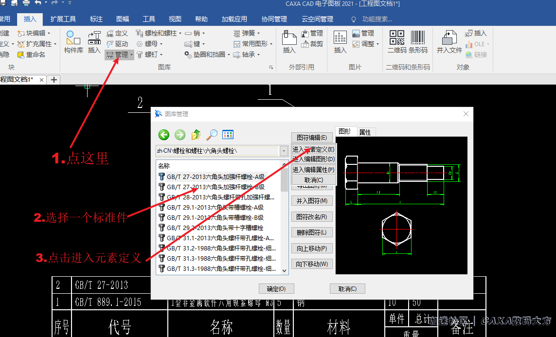Image resolution: width=556 pixels, height=337 pixels.
Task: Click the magnifier search icon in 图库管理
Action: tap(212, 135)
